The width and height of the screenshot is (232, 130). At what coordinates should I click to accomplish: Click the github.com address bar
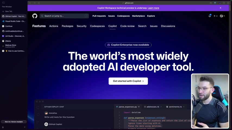(128, 3)
